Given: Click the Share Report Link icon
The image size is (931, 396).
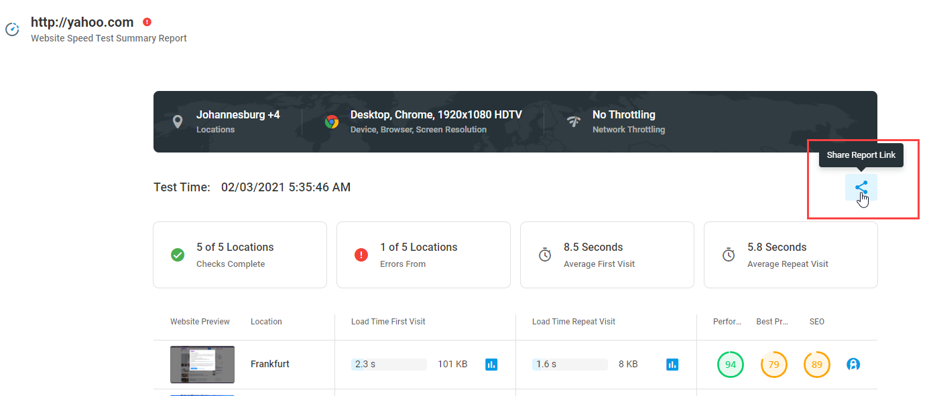Looking at the screenshot, I should [861, 187].
